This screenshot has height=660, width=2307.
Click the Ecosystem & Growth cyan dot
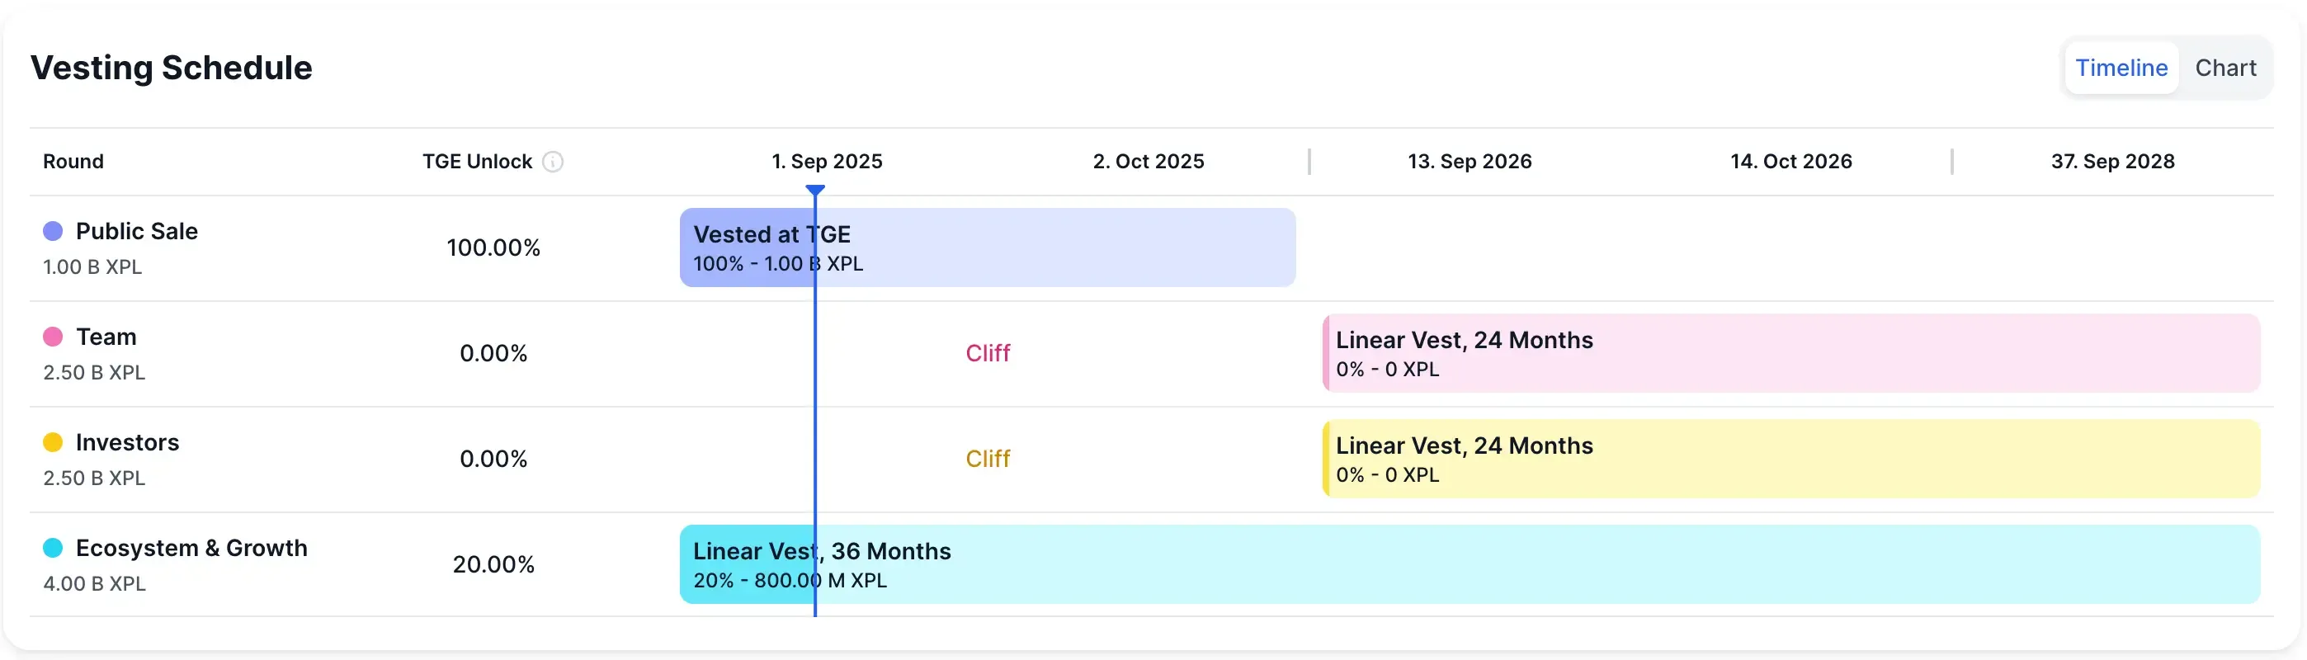[x=53, y=548]
